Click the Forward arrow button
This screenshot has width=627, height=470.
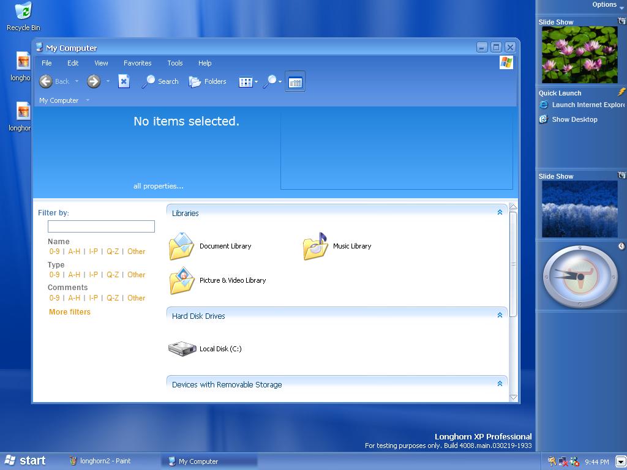(x=94, y=81)
